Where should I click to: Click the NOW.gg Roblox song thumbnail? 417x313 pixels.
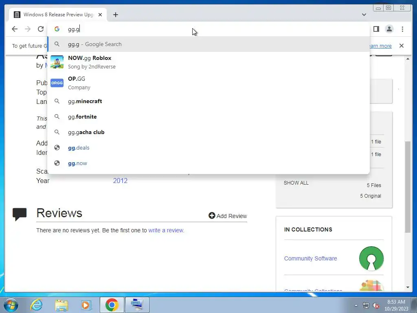tap(57, 62)
